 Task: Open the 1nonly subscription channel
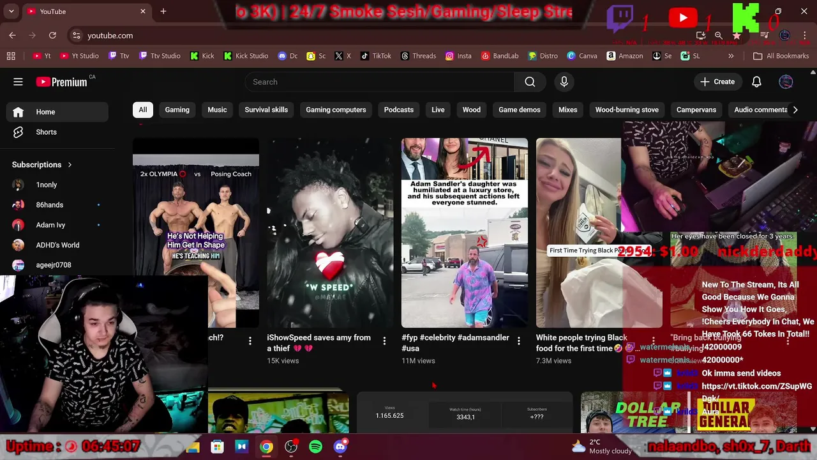[57, 185]
